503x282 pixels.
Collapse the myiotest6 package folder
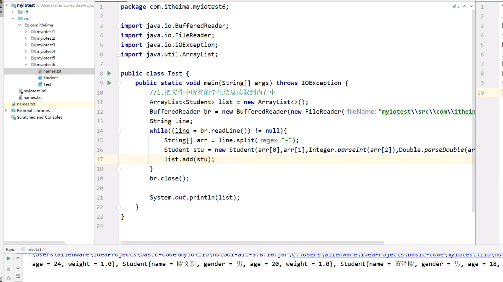pos(26,64)
